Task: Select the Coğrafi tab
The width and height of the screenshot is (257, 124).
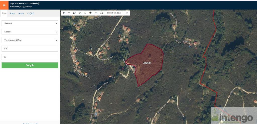Action: pos(31,14)
